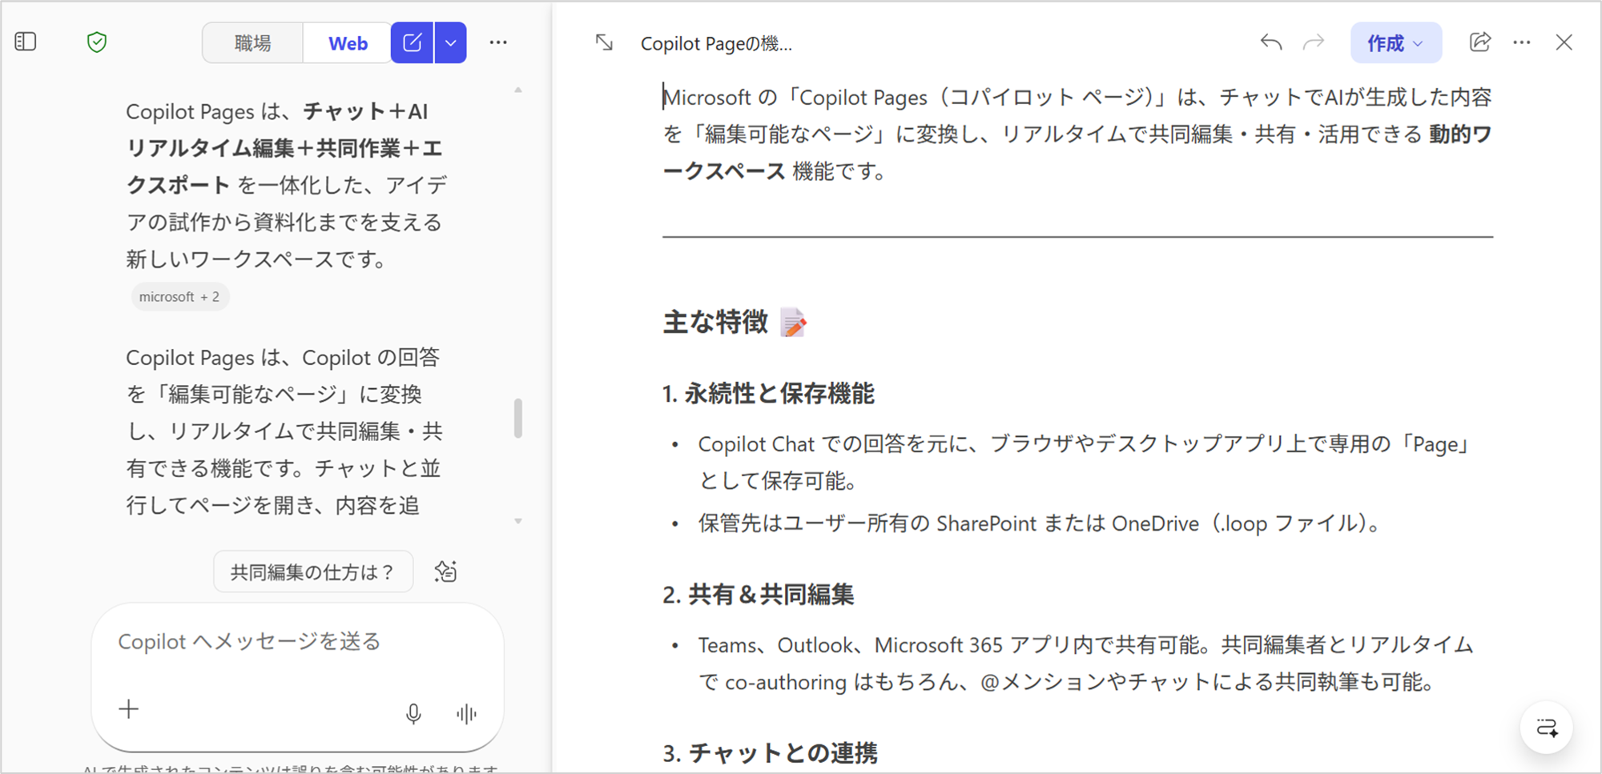Redo the page edit

click(x=1314, y=42)
